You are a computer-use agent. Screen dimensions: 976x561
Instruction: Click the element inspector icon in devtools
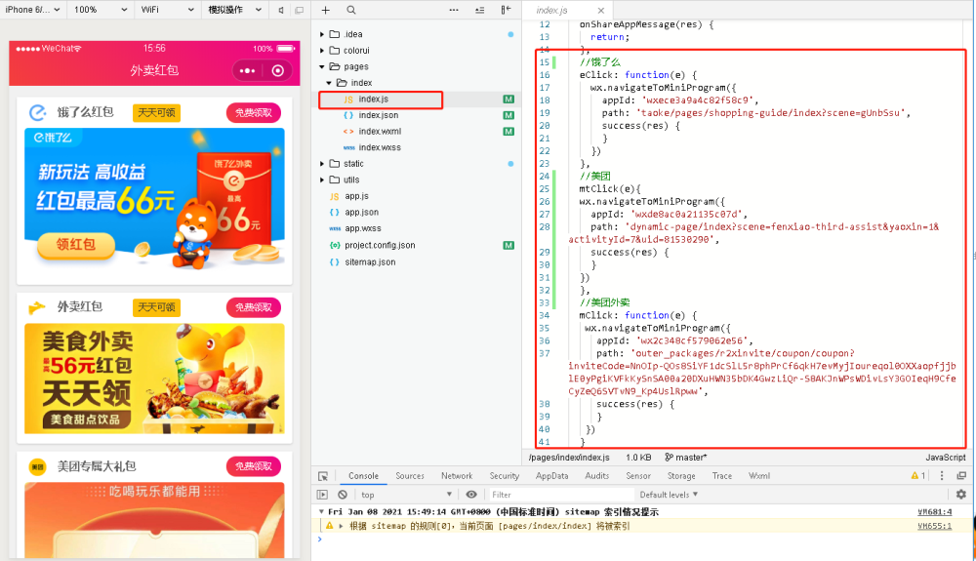point(323,476)
